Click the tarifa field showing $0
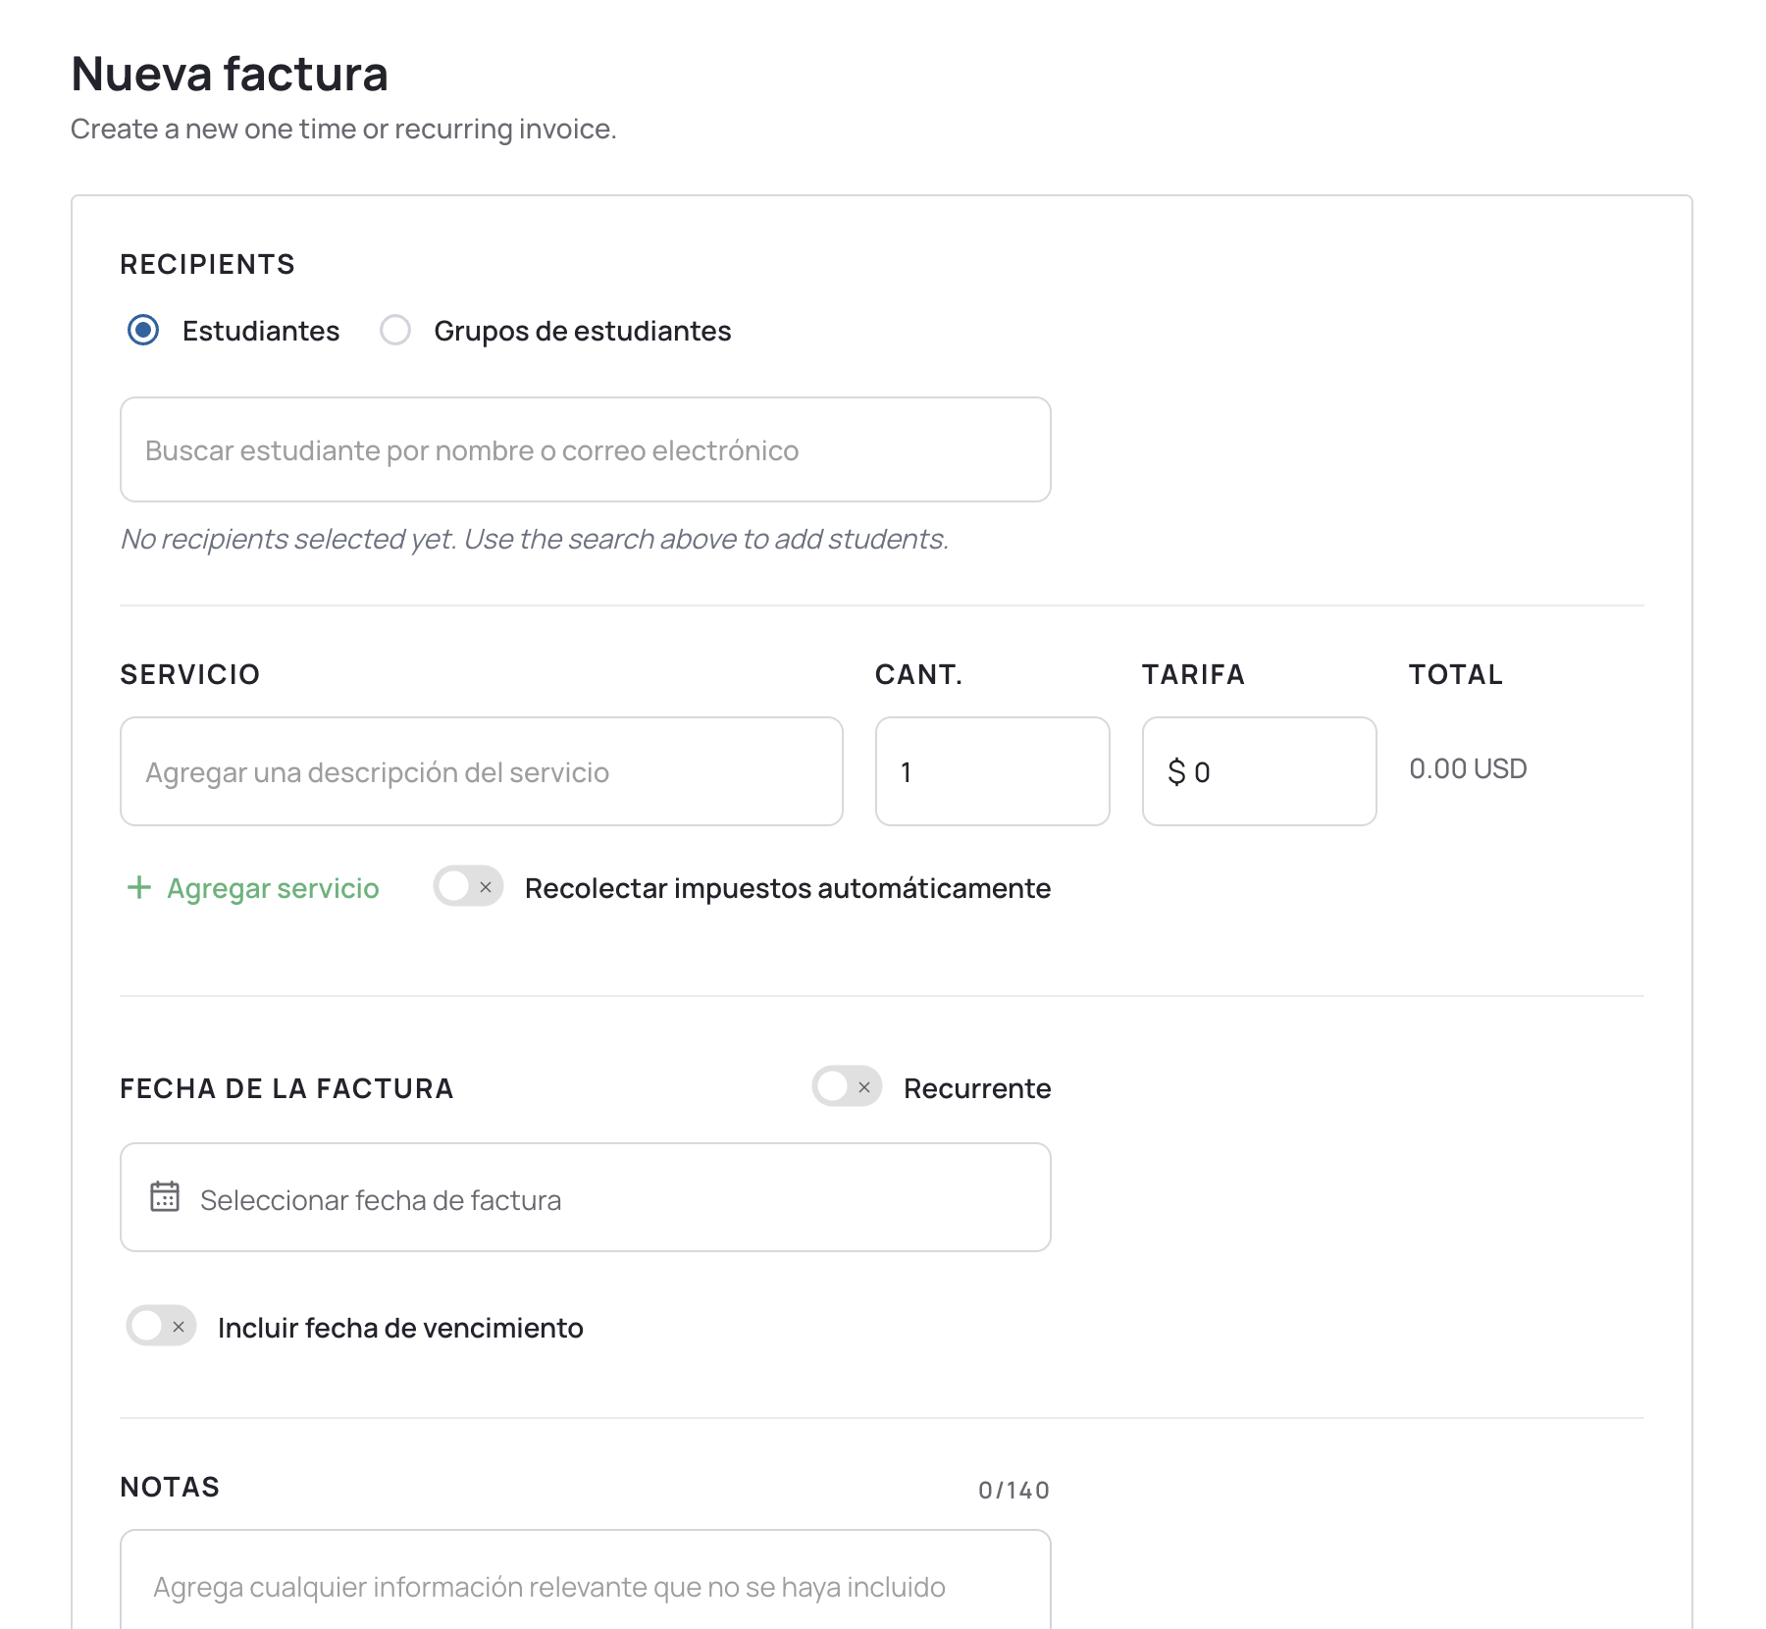Image resolution: width=1766 pixels, height=1629 pixels. [1259, 771]
